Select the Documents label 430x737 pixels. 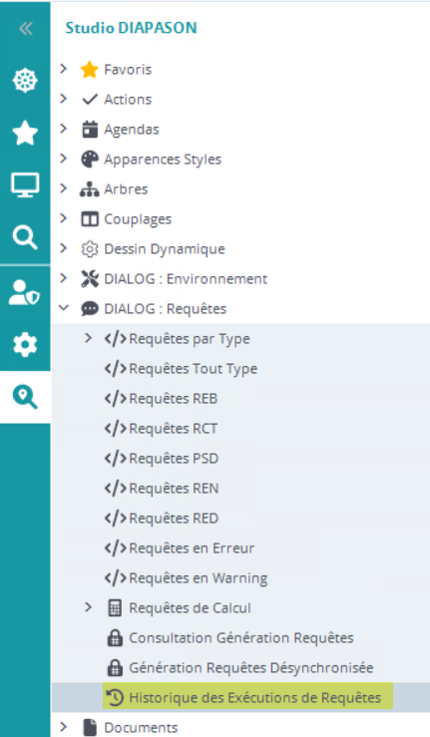point(141,728)
